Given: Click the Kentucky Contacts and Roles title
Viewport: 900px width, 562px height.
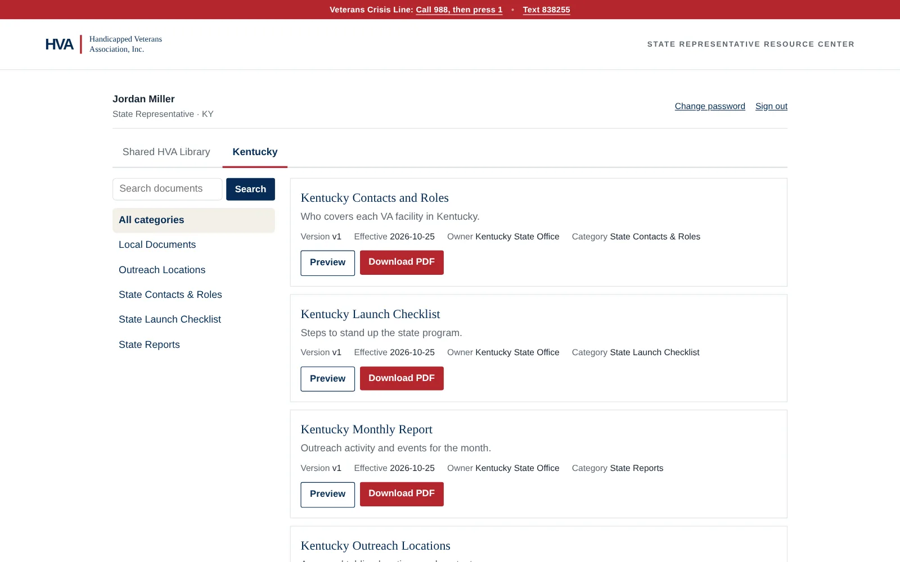Looking at the screenshot, I should coord(375,198).
